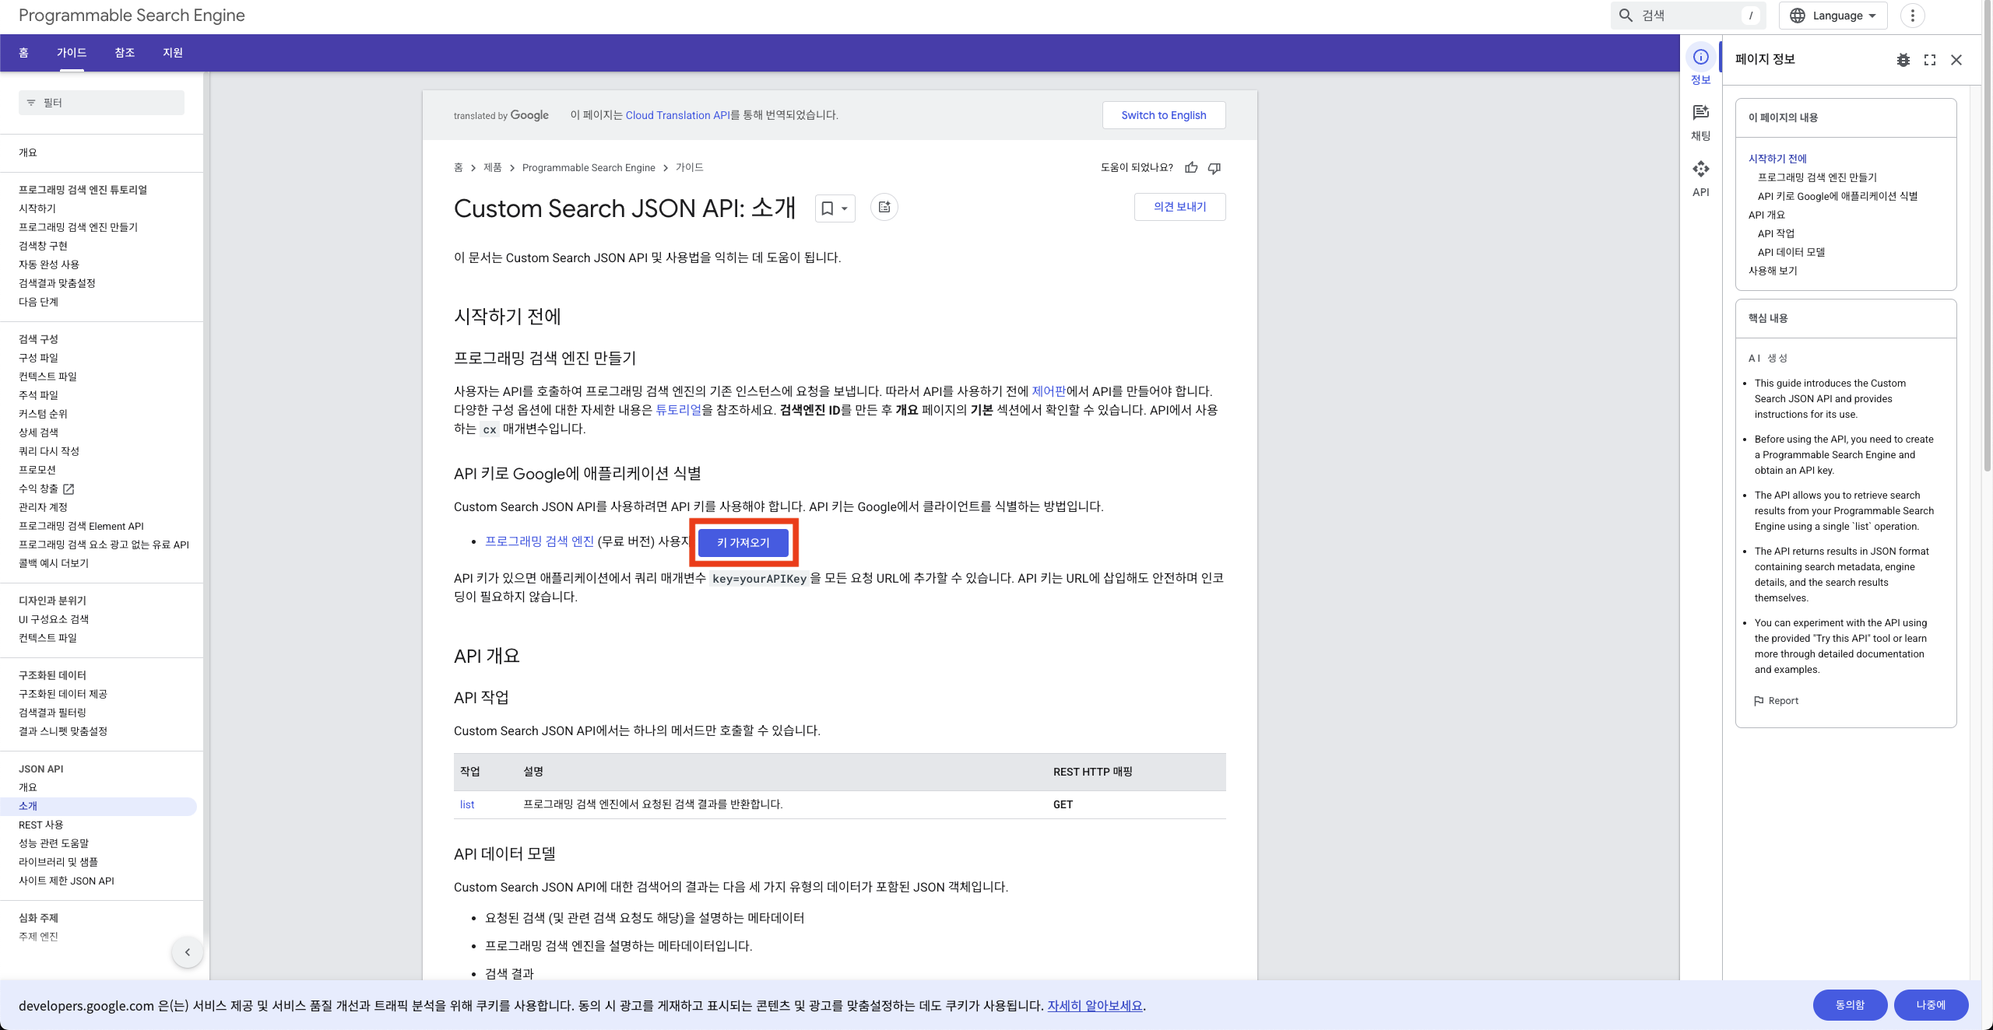Open the 가이드 tab

(72, 53)
